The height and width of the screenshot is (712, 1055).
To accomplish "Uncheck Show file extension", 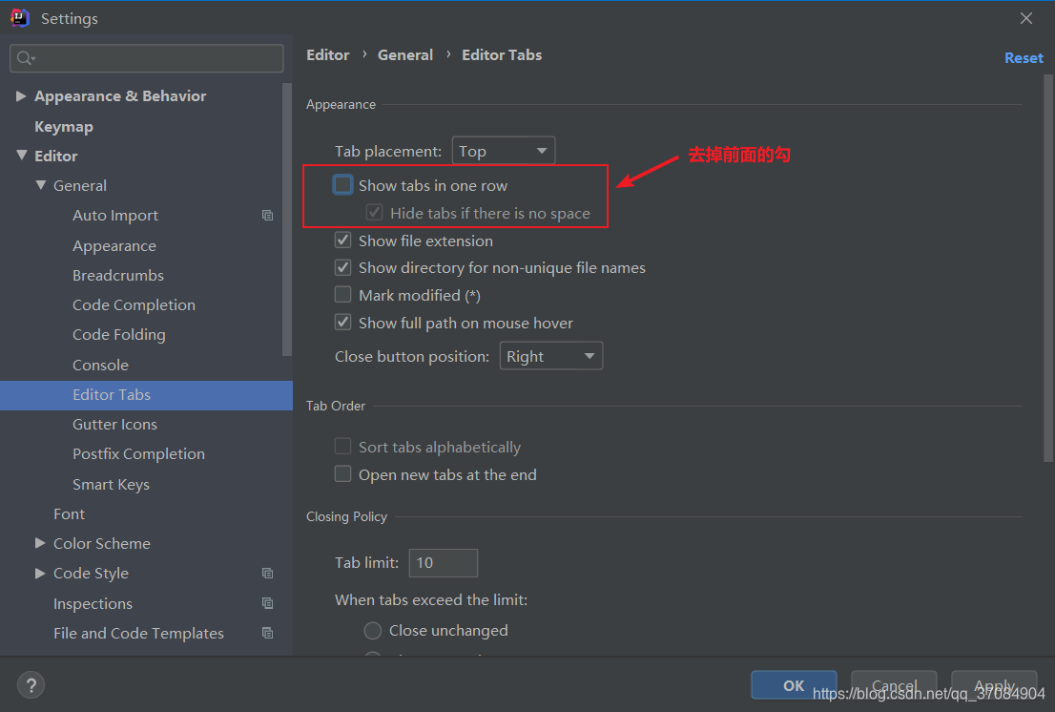I will (x=343, y=241).
